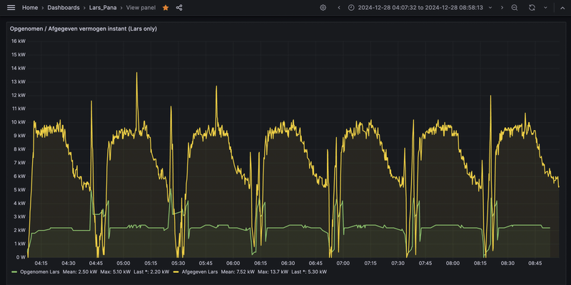The image size is (571, 285).
Task: Shift time range forward with right arrow
Action: click(502, 8)
